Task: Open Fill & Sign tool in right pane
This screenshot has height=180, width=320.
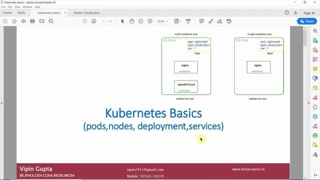Action: tap(315, 126)
